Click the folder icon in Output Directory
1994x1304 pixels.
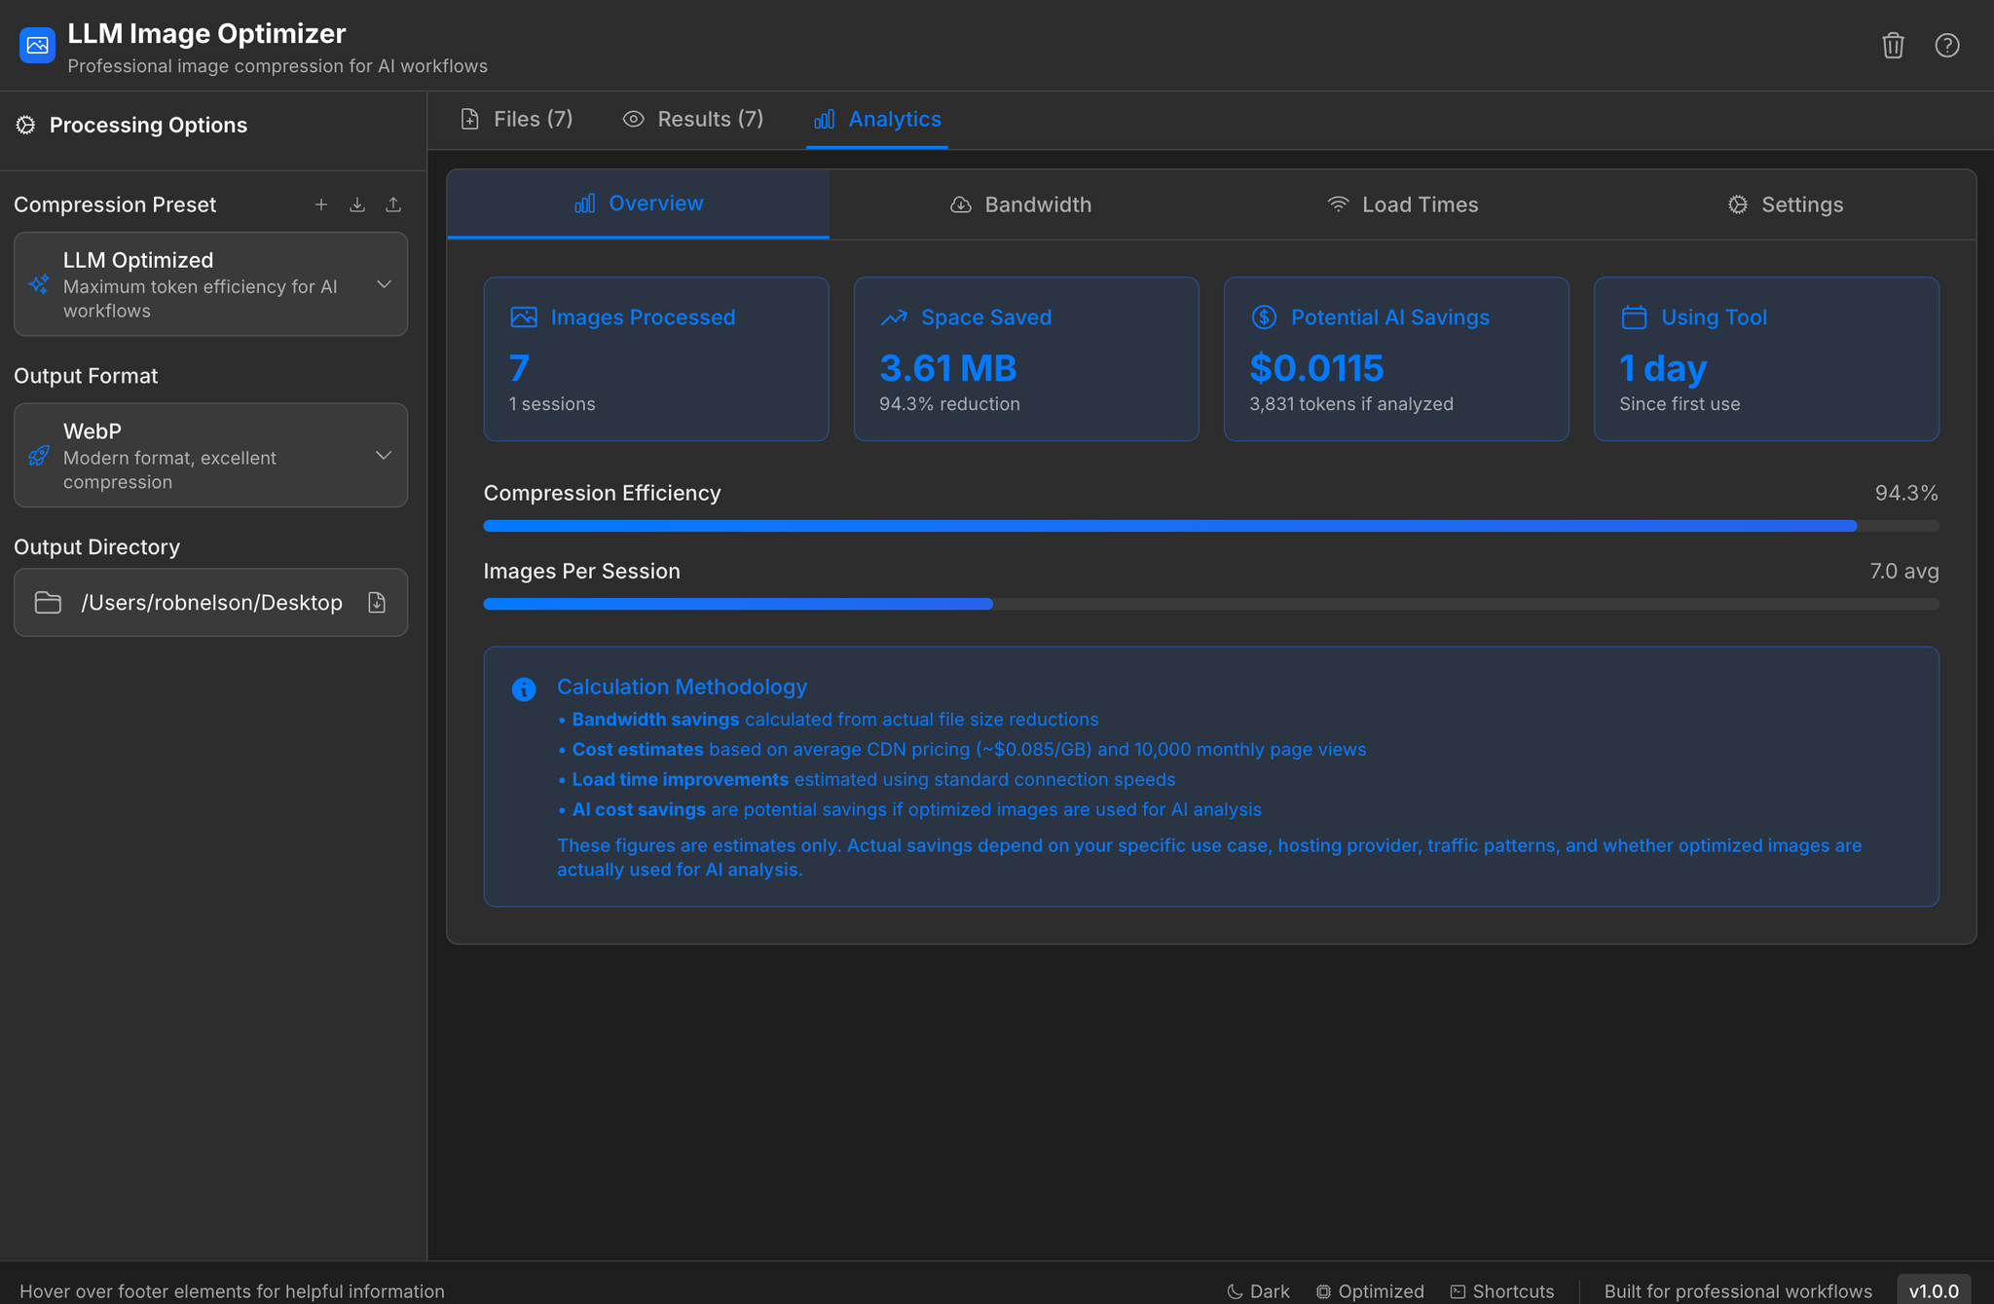coord(48,603)
